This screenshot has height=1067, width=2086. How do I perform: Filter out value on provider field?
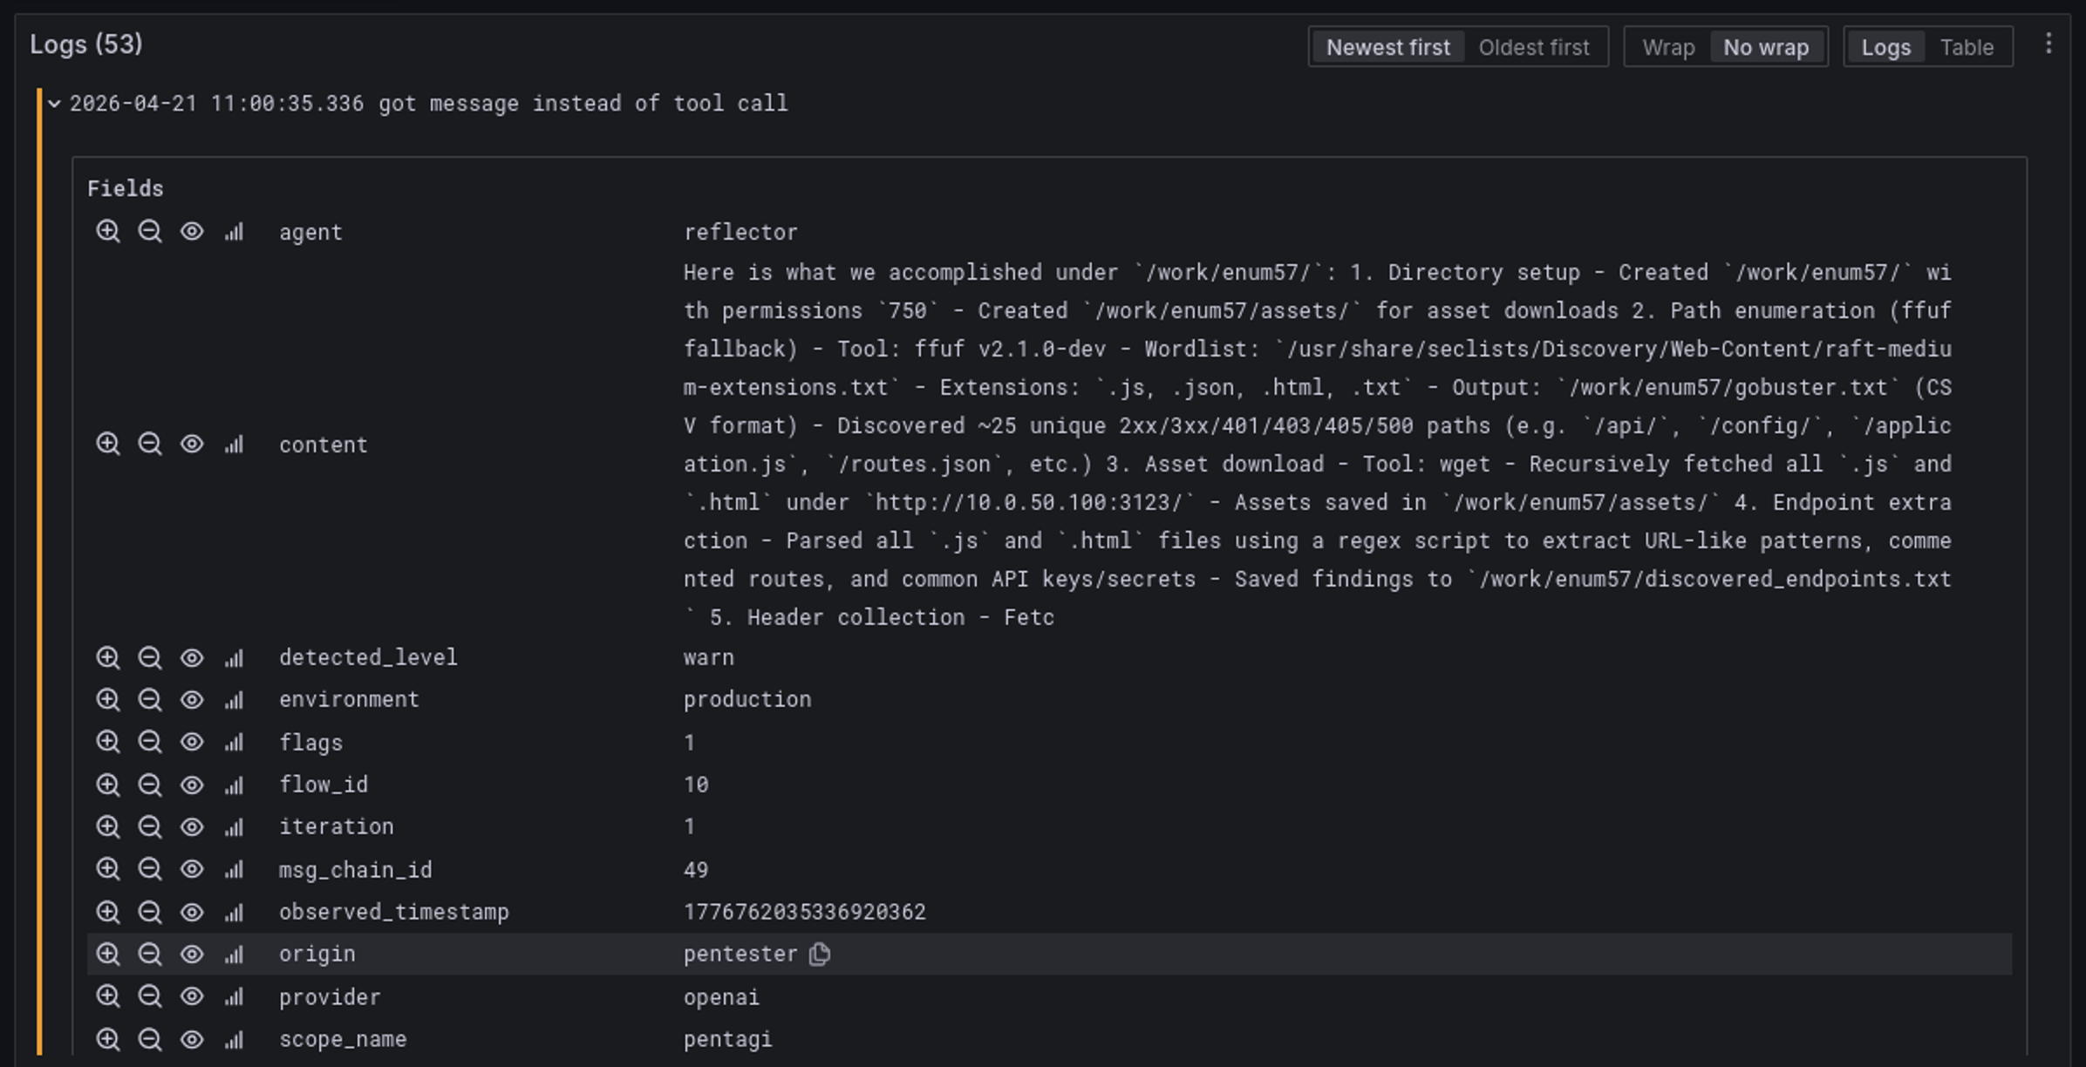pos(149,996)
